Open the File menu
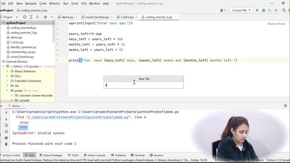290x163 pixels. click(3, 3)
